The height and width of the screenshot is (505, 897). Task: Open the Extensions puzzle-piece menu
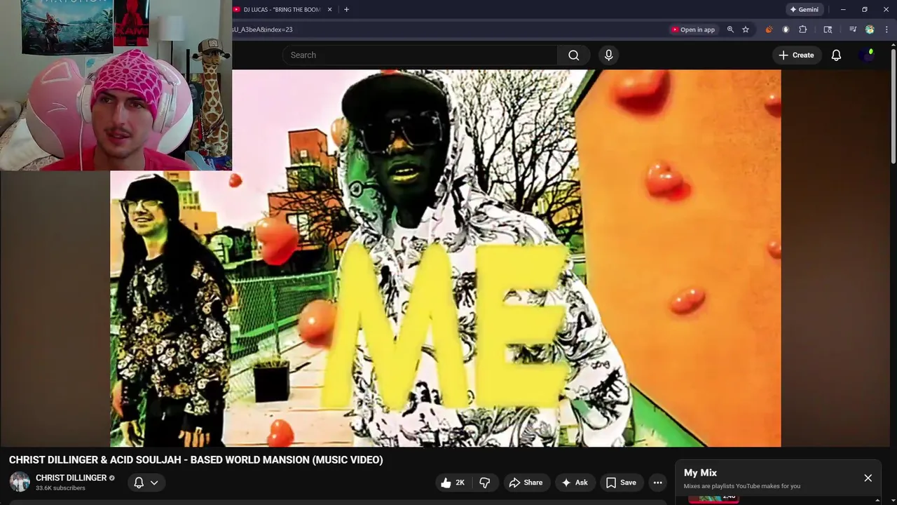click(803, 29)
